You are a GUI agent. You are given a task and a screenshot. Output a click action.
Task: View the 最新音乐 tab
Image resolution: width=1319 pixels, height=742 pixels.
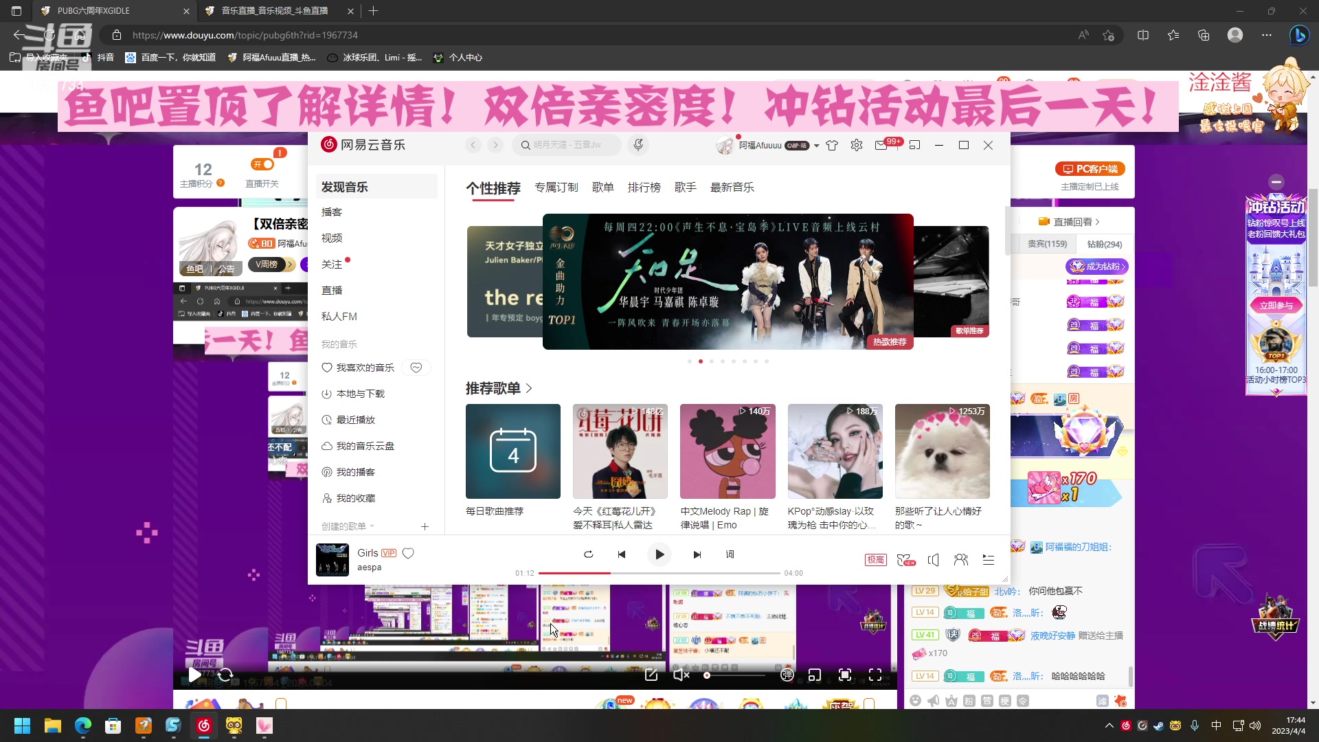[732, 188]
